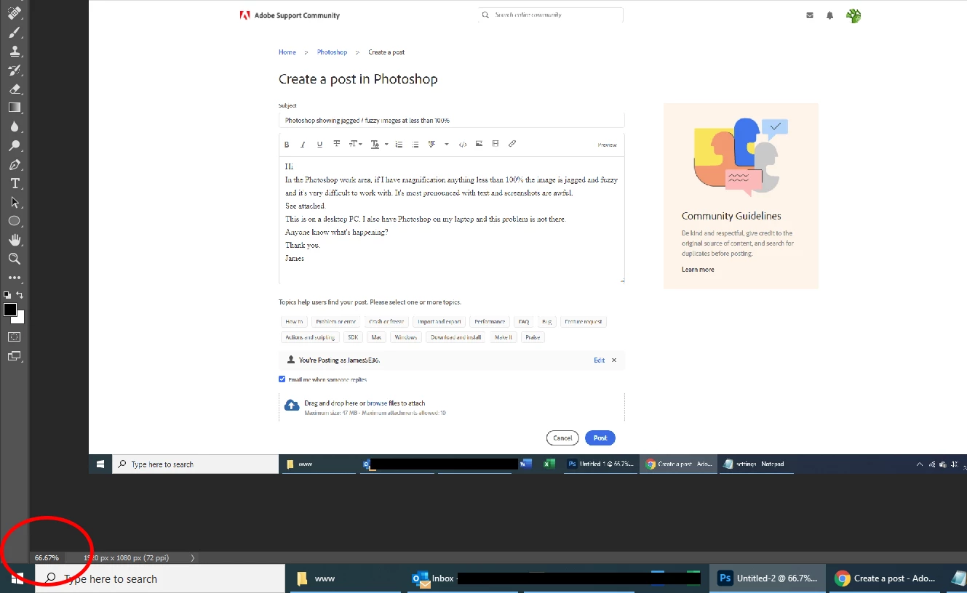Viewport: 967px width, 593px height.
Task: Open the Windows Start menu
Action: pyautogui.click(x=17, y=578)
